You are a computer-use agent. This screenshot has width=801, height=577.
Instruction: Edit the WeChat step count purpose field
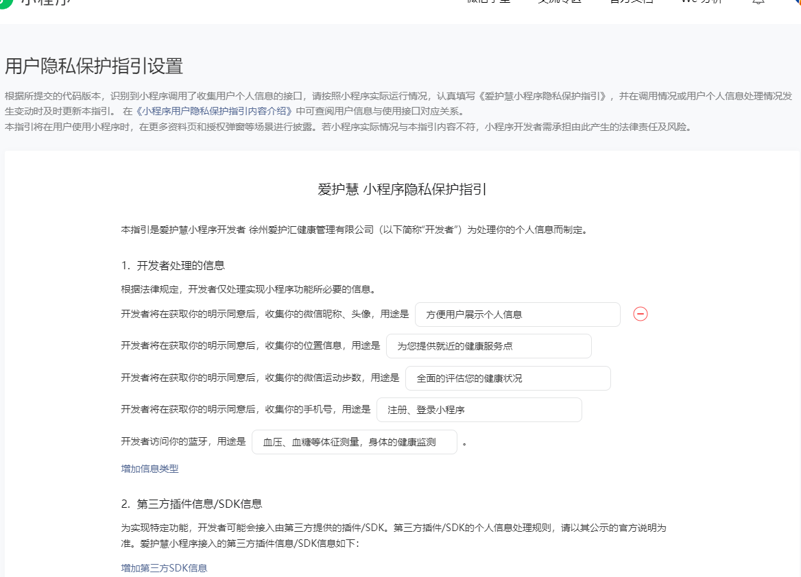click(507, 378)
